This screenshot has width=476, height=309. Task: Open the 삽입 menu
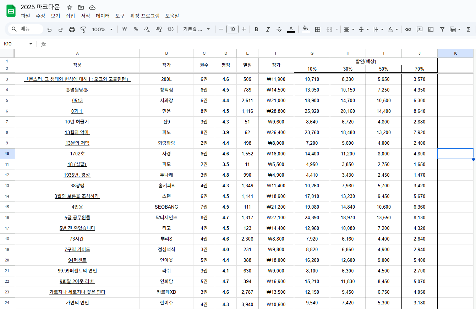[70, 16]
